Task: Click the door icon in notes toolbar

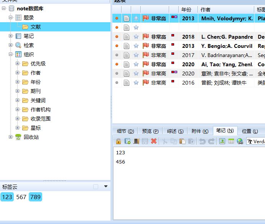Action: tap(136, 141)
